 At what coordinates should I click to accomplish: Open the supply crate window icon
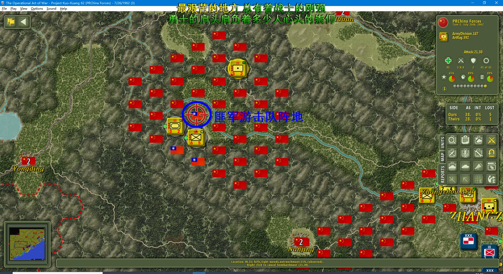[491, 166]
